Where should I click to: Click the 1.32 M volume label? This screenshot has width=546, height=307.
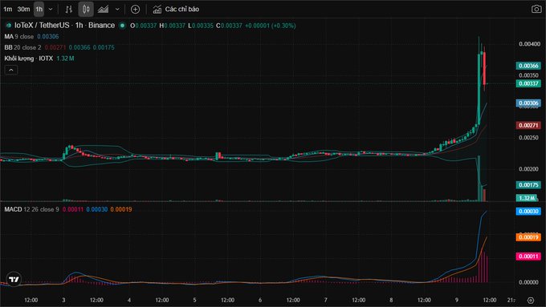(x=527, y=198)
